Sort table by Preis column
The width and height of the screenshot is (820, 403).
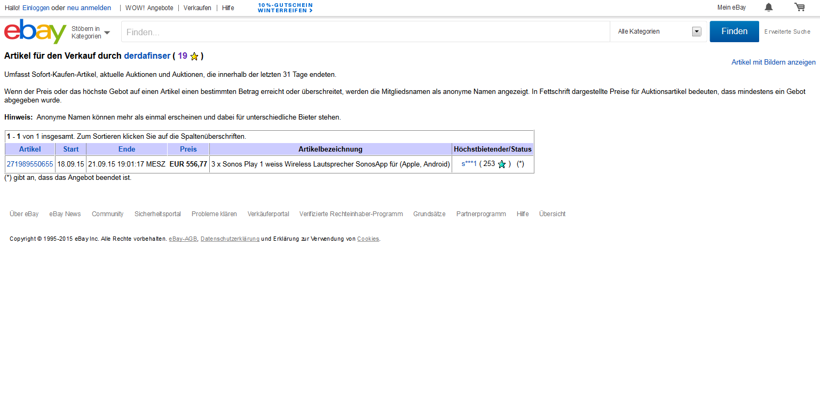(x=188, y=149)
